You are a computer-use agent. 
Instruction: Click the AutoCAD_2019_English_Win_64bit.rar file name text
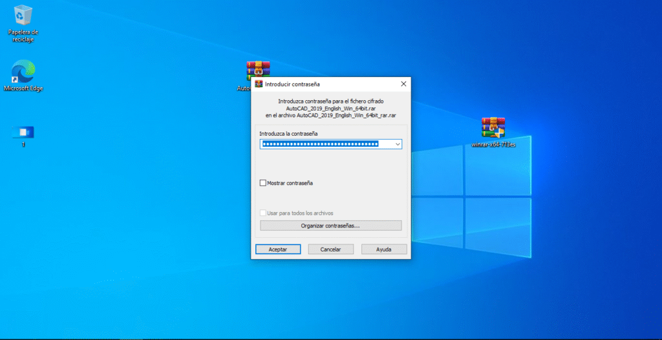tap(330, 108)
